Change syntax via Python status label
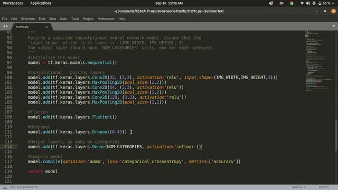This screenshot has height=190, width=338. [x=324, y=187]
